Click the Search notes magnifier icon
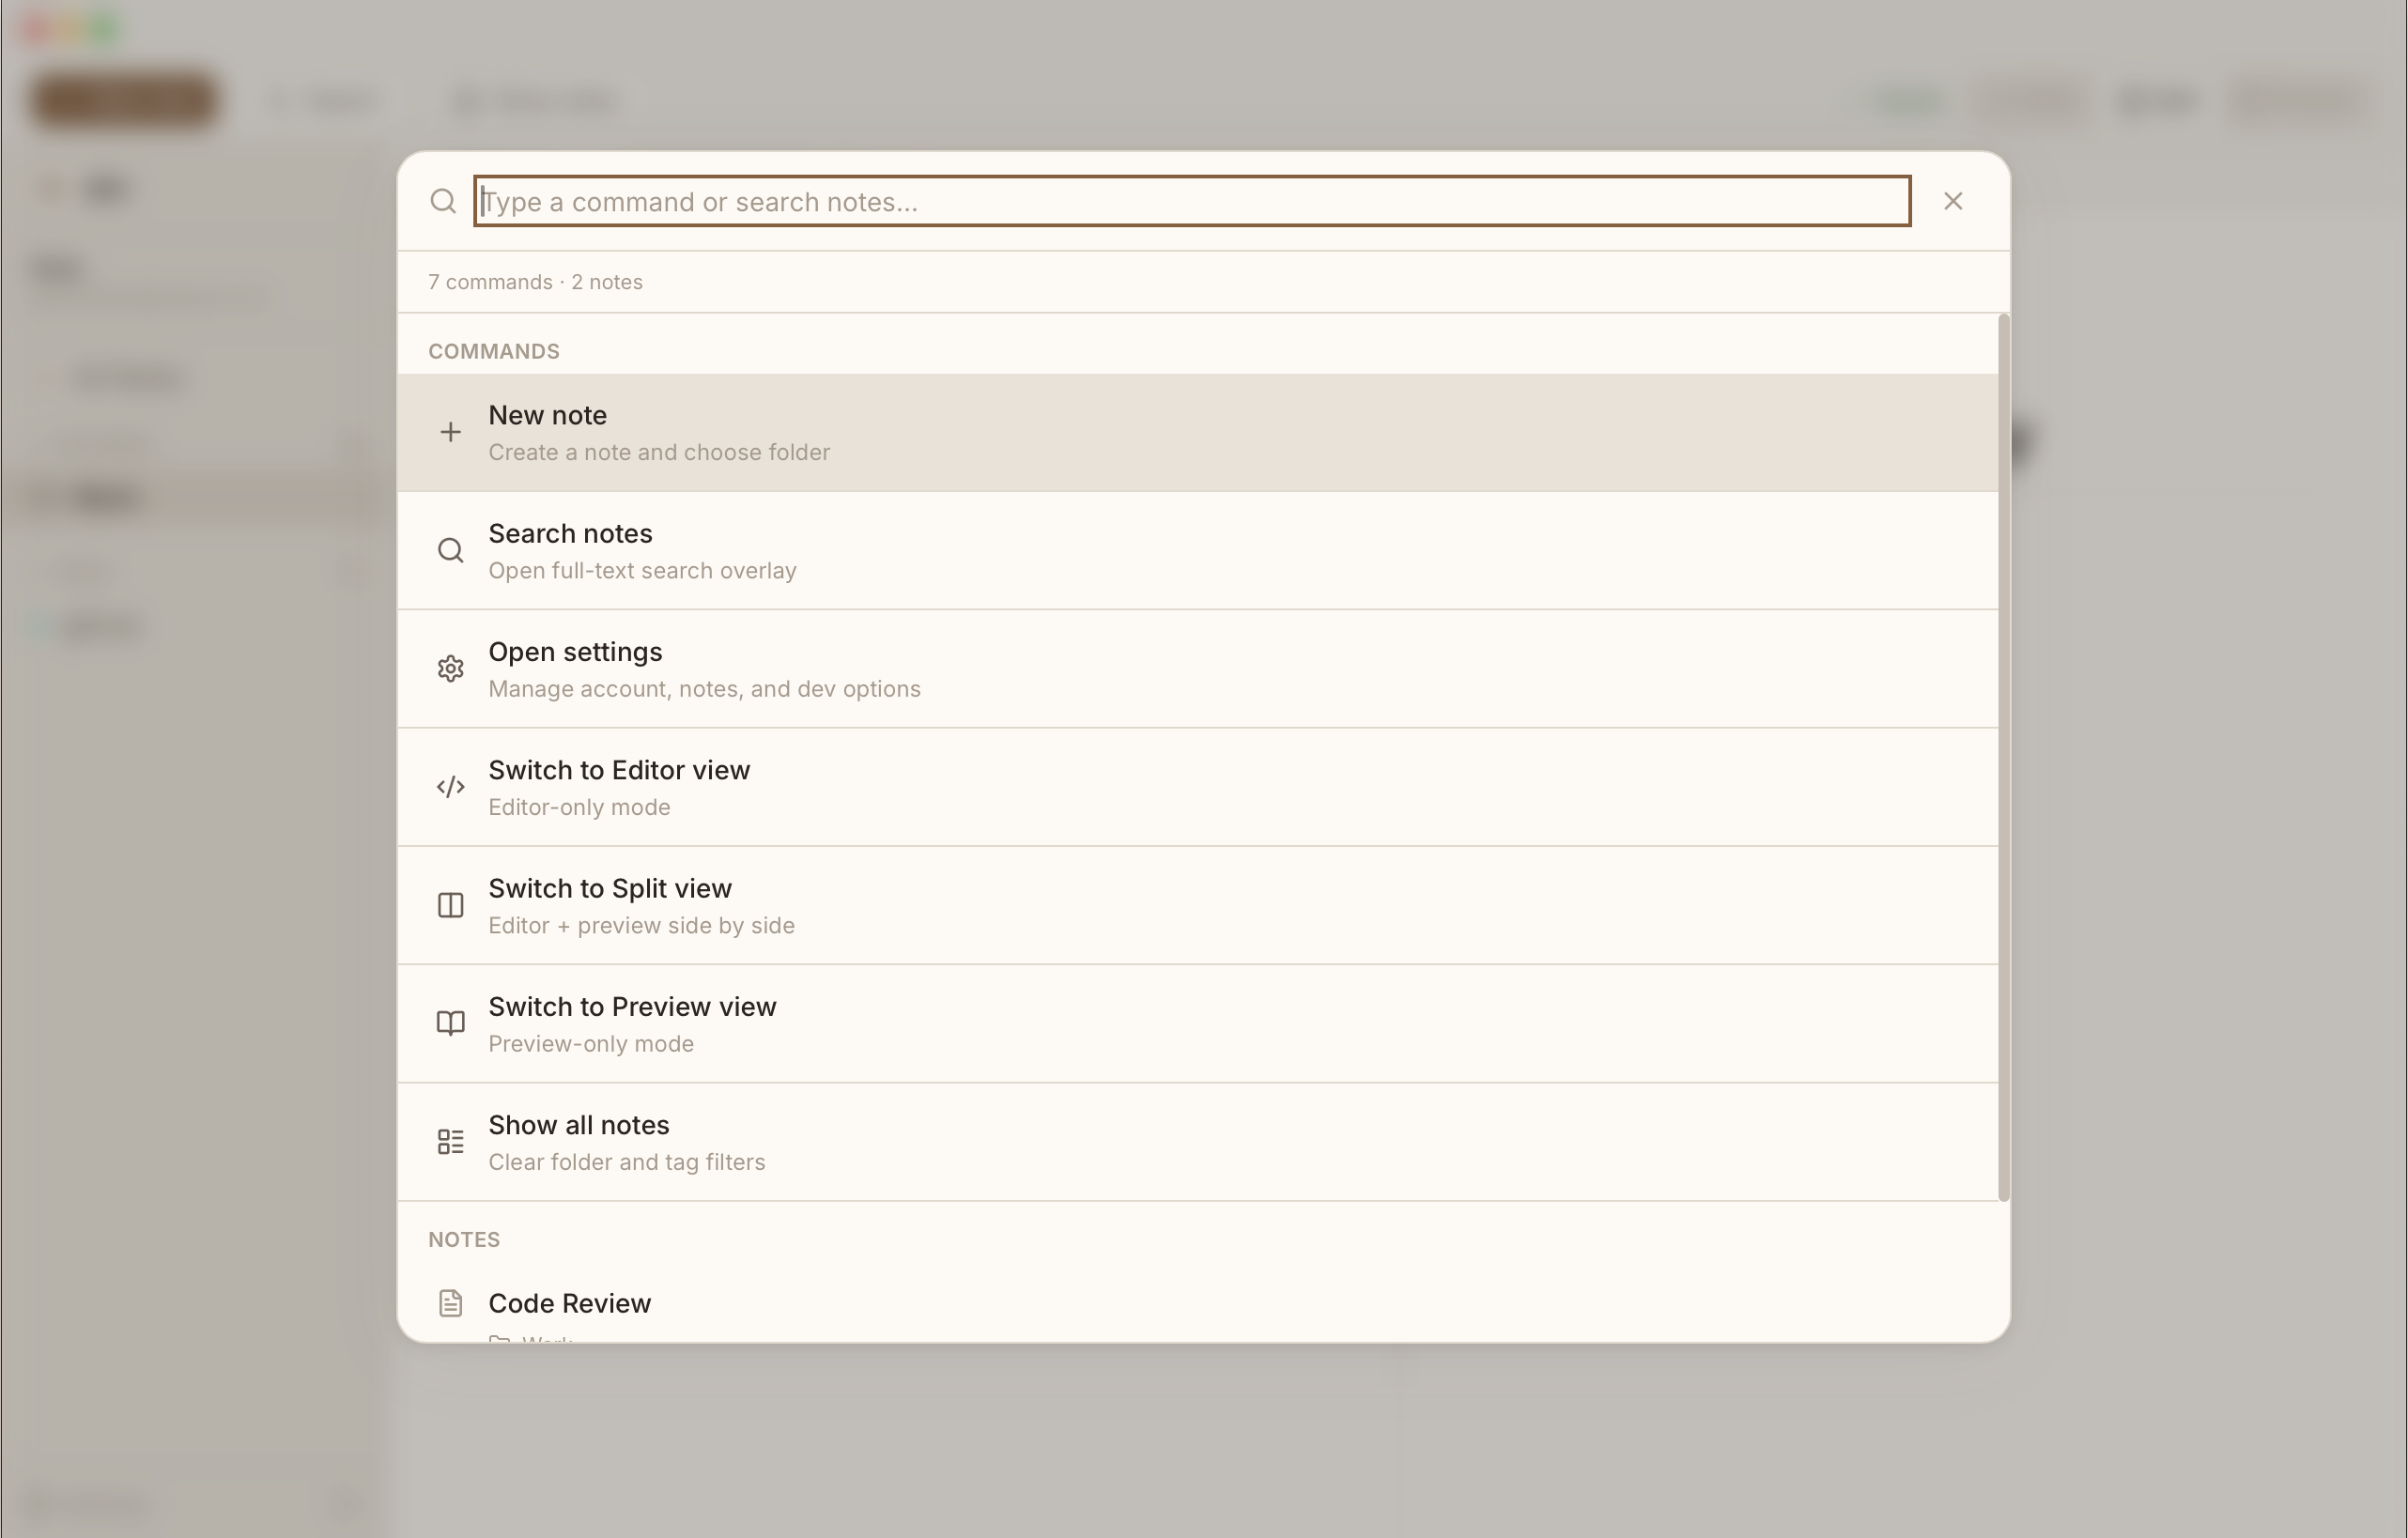The width and height of the screenshot is (2408, 1538). pos(450,550)
